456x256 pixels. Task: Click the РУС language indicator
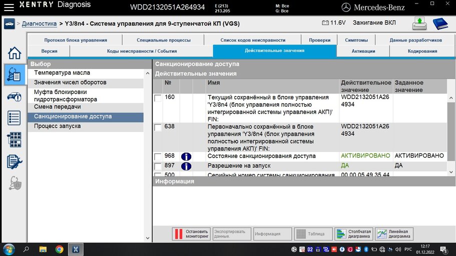tap(408, 249)
